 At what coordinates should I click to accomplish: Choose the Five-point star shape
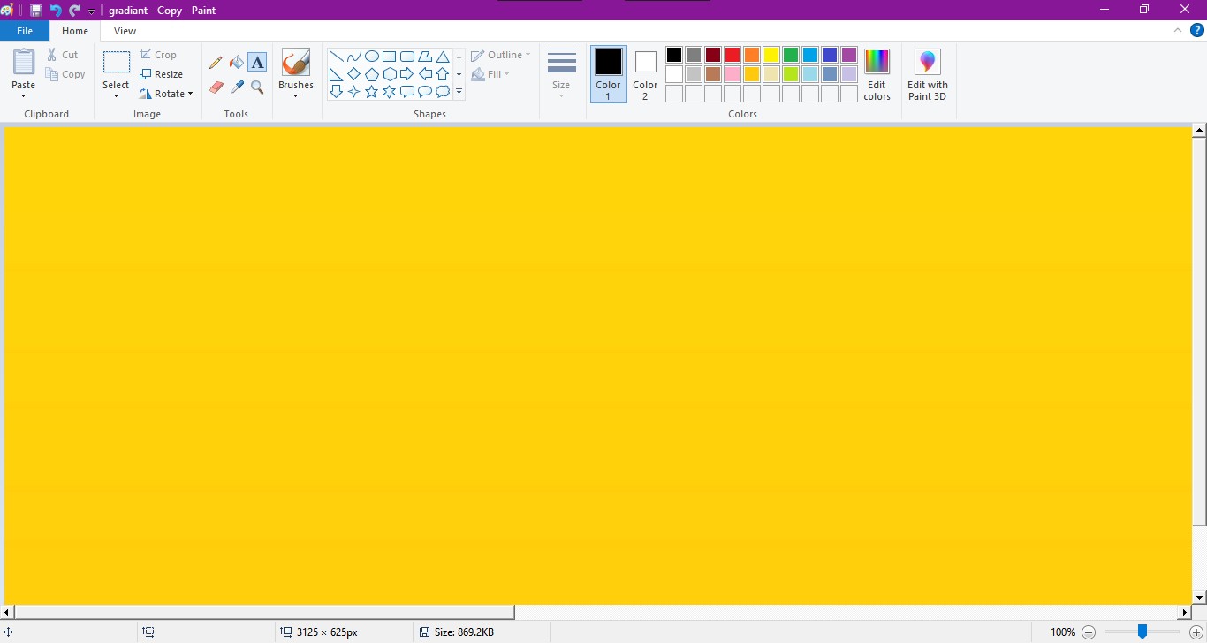pyautogui.click(x=371, y=92)
